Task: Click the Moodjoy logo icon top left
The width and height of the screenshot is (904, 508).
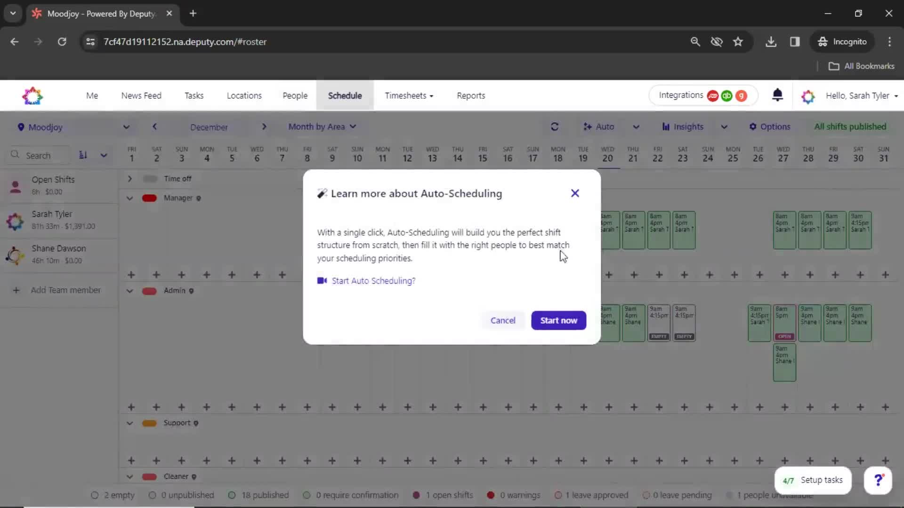Action: pos(32,95)
